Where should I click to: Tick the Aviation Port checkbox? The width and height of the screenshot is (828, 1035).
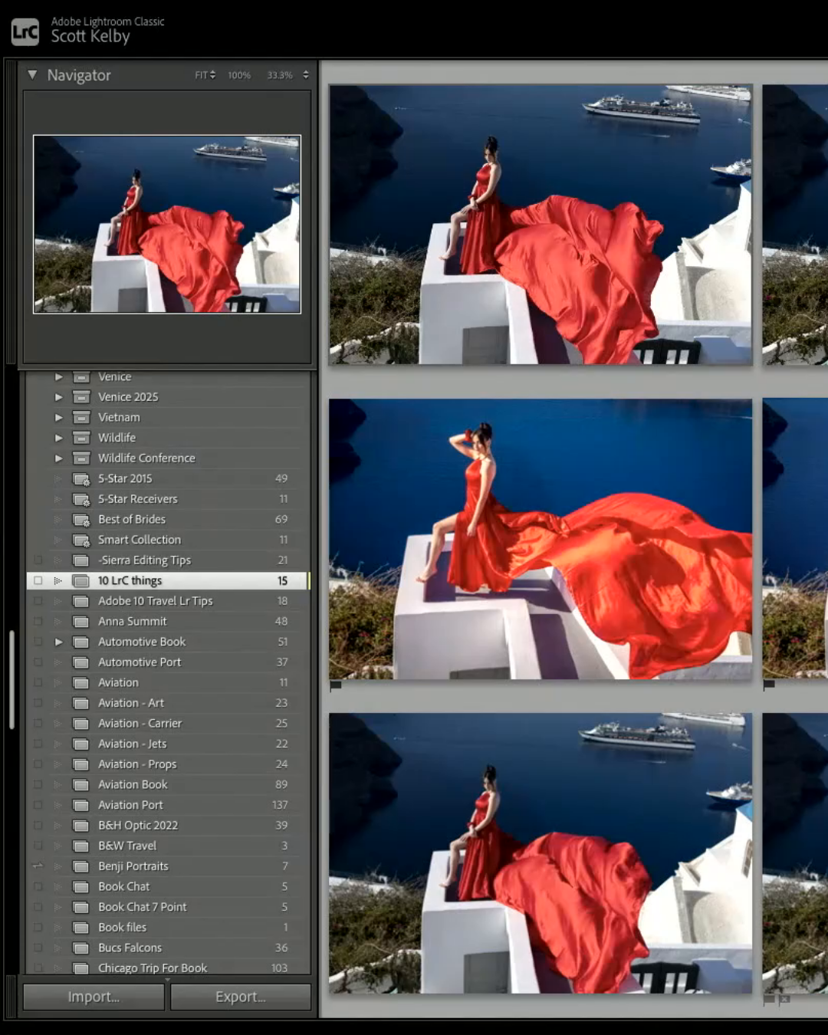38,805
